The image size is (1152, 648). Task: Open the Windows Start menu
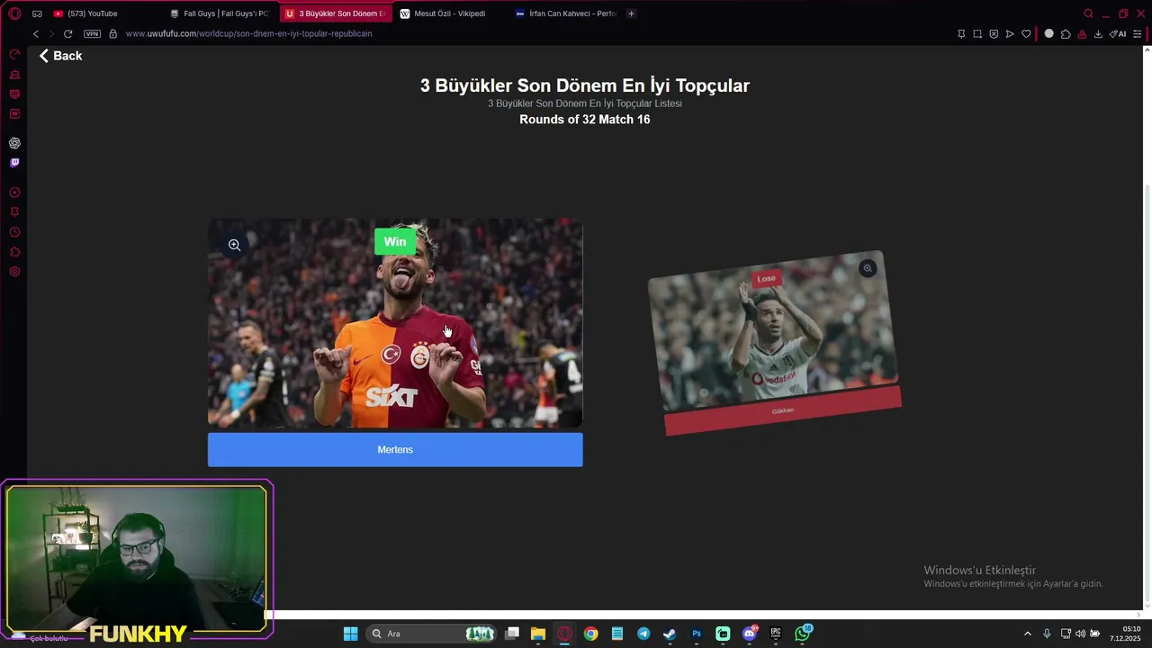point(350,634)
